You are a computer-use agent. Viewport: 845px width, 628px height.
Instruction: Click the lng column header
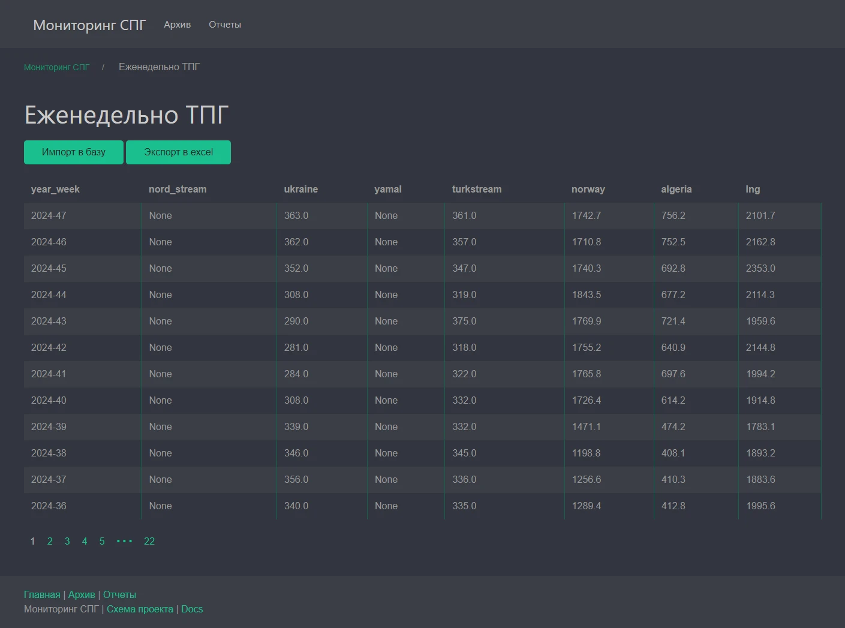[753, 189]
